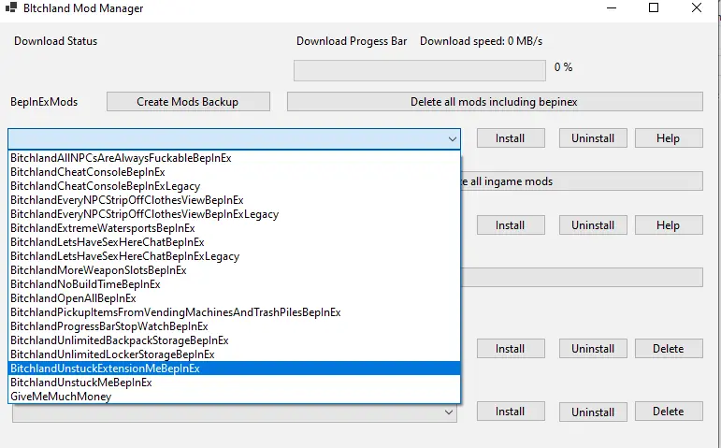Choose BitchlandUnstuckMeBepInEx from the list
Image resolution: width=721 pixels, height=448 pixels.
point(234,383)
